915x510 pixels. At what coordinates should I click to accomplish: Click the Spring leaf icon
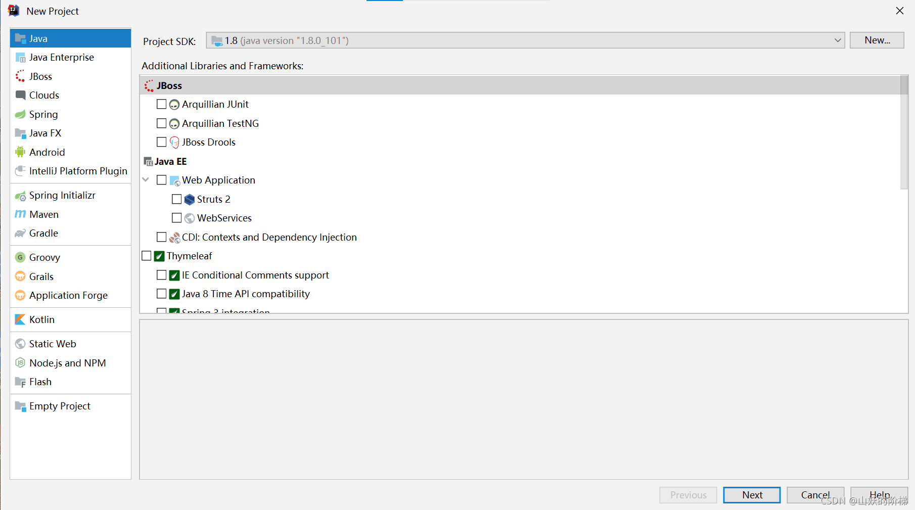20,114
